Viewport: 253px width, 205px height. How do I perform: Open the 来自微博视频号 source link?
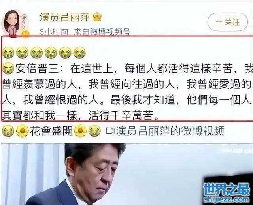tap(102, 32)
